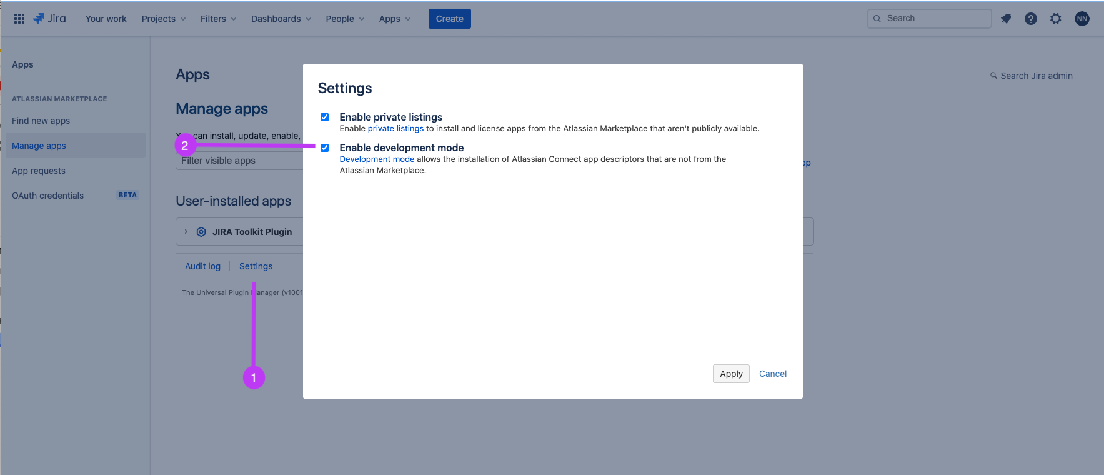Viewport: 1104px width, 475px height.
Task: Uncheck Enable private listings checkbox
Action: (x=325, y=117)
